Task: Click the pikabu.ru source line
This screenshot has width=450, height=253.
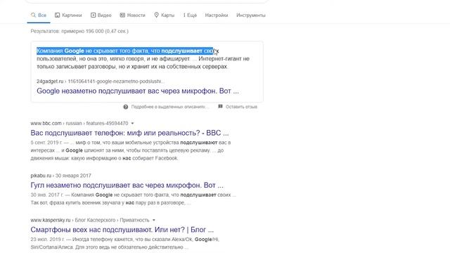Action: pyautogui.click(x=61, y=176)
